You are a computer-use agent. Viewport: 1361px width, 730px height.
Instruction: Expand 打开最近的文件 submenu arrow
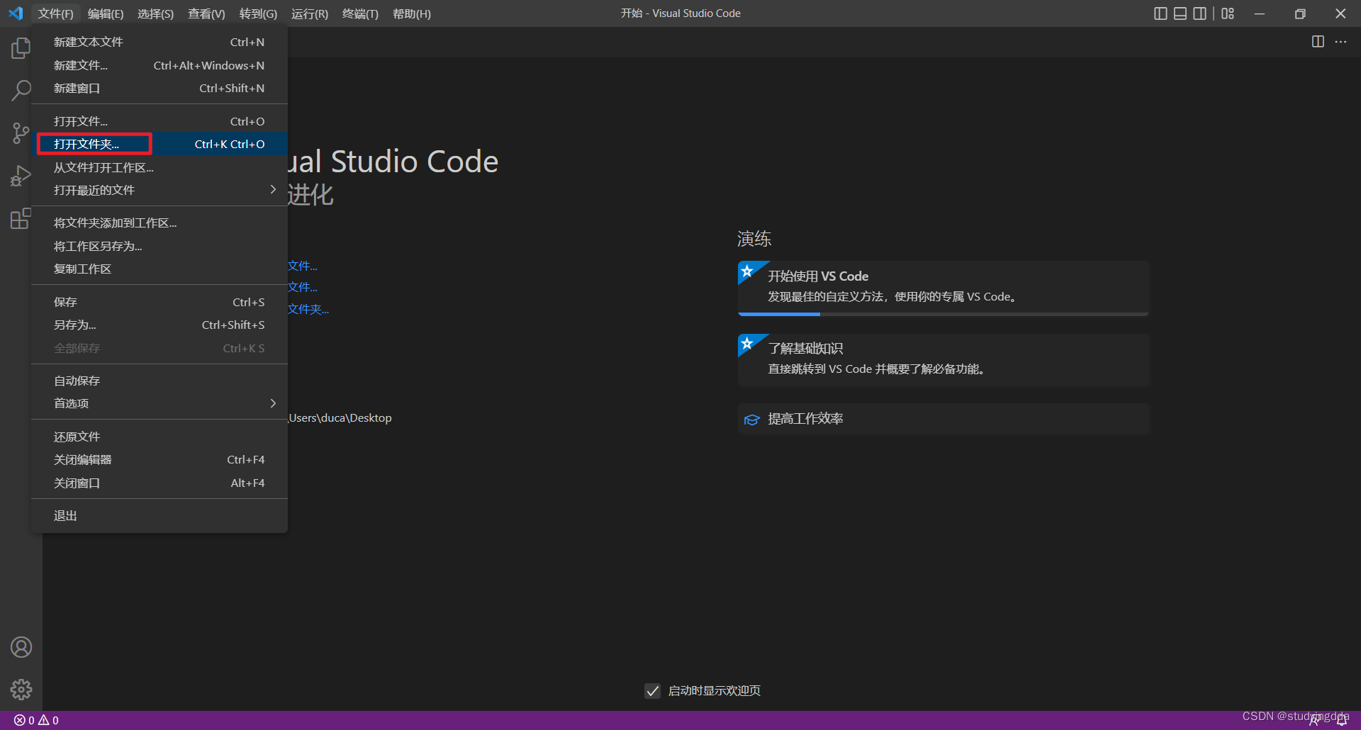(273, 189)
